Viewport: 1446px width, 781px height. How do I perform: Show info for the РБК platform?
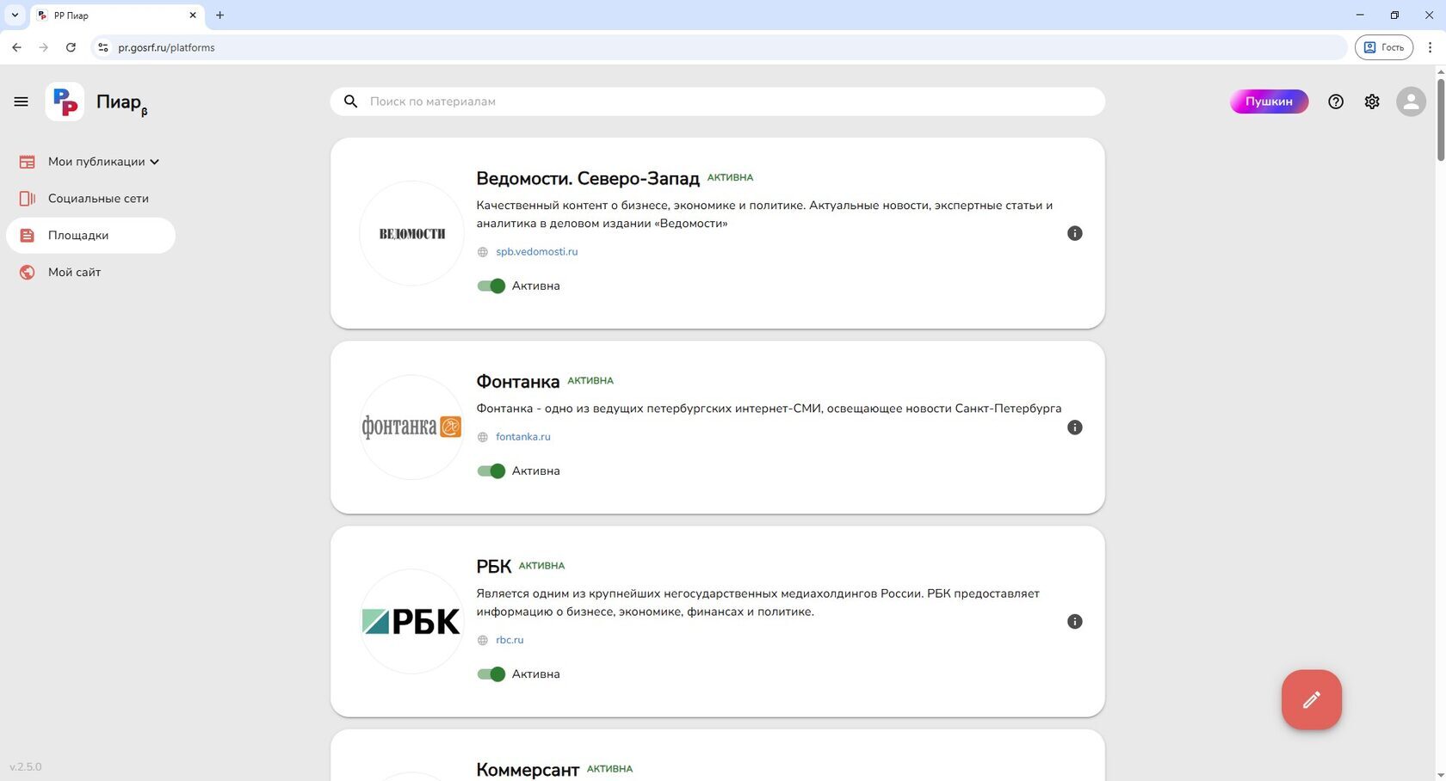tap(1075, 622)
